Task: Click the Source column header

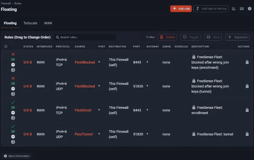Action: pos(80,47)
